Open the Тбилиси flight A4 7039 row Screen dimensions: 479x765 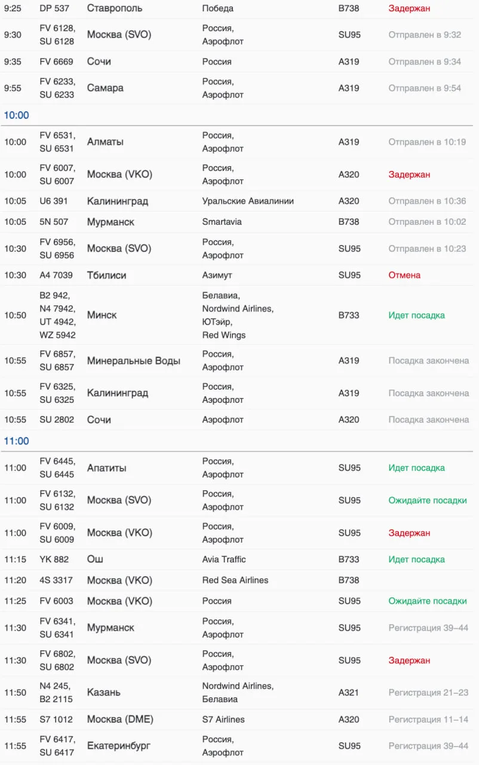point(106,275)
